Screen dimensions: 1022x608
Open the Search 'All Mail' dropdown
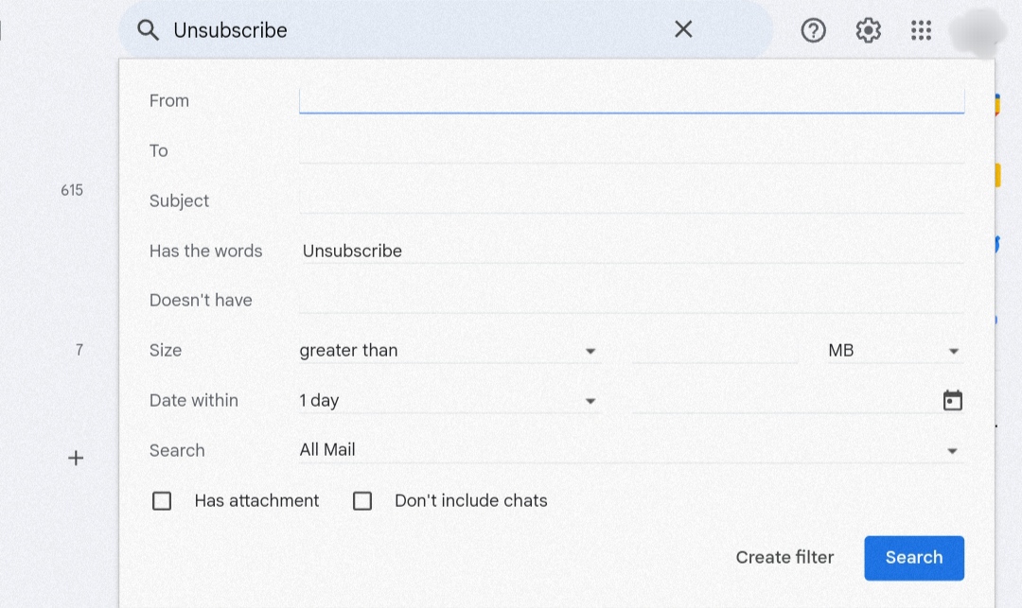(x=630, y=451)
